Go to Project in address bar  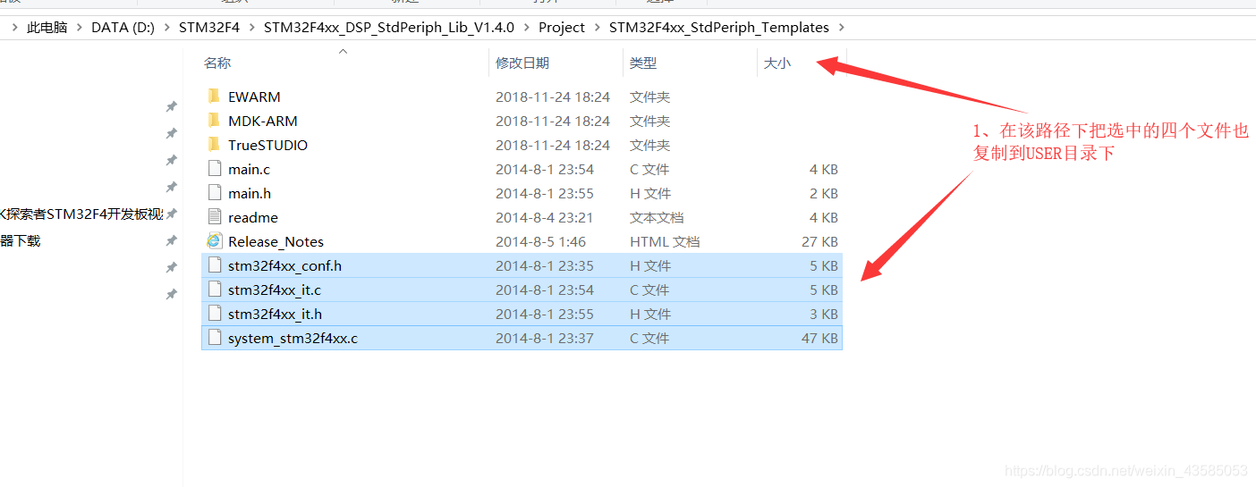[x=562, y=28]
